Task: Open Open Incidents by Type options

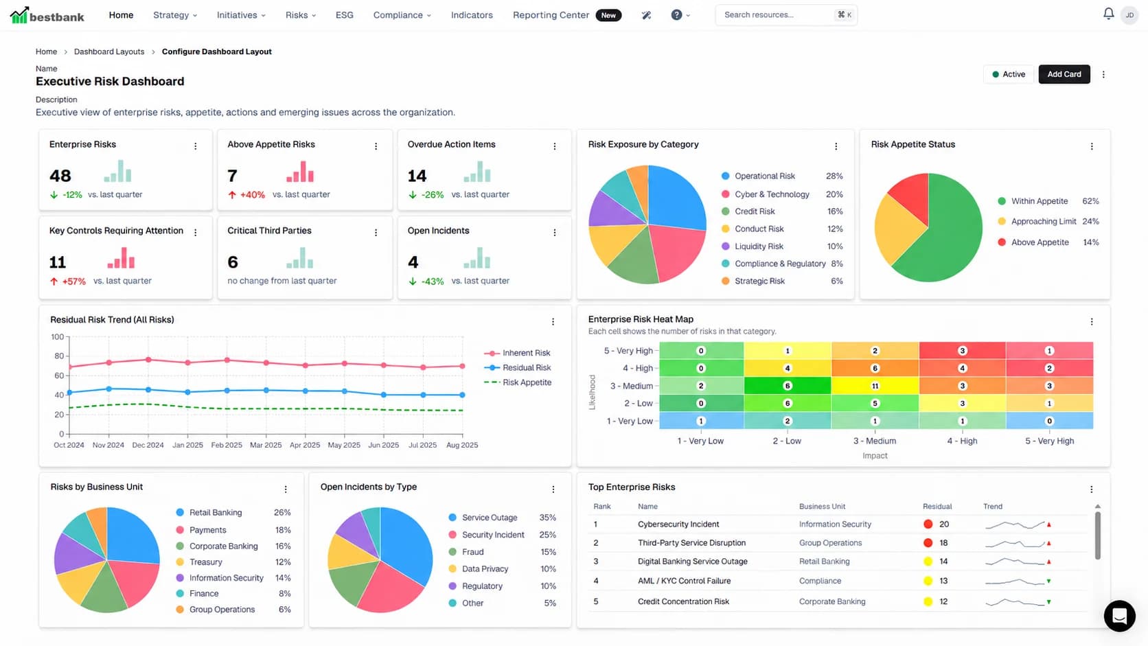Action: (x=553, y=489)
